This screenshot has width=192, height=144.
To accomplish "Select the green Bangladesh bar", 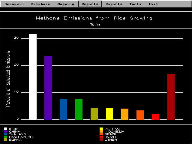I will click(x=79, y=109).
